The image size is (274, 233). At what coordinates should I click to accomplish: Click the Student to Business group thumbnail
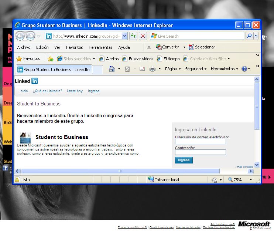[x=25, y=138]
